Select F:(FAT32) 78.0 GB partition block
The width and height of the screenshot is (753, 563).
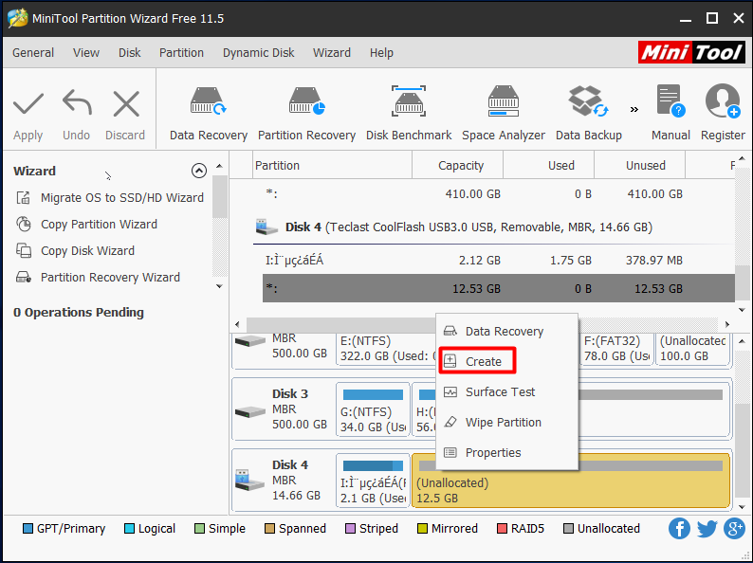[617, 349]
